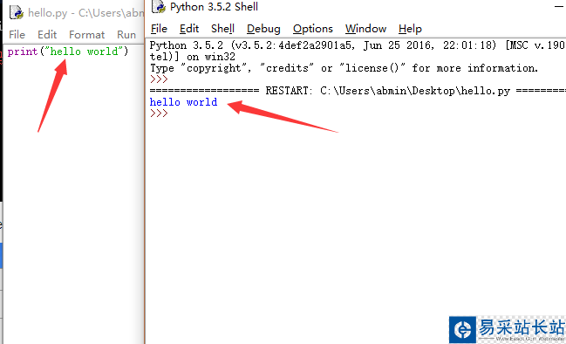Open the Shell menu

pos(222,29)
